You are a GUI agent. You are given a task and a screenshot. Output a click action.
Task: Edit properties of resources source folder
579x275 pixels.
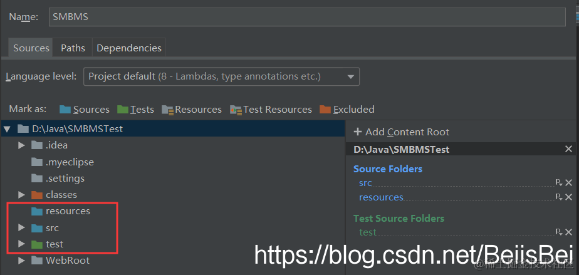coord(559,197)
